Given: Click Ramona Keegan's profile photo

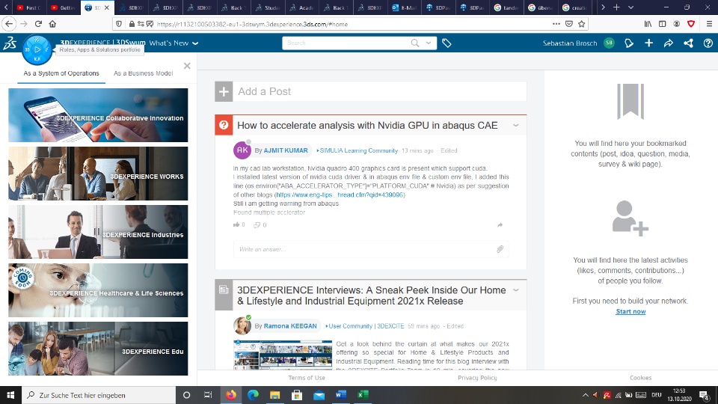Looking at the screenshot, I should pyautogui.click(x=242, y=325).
